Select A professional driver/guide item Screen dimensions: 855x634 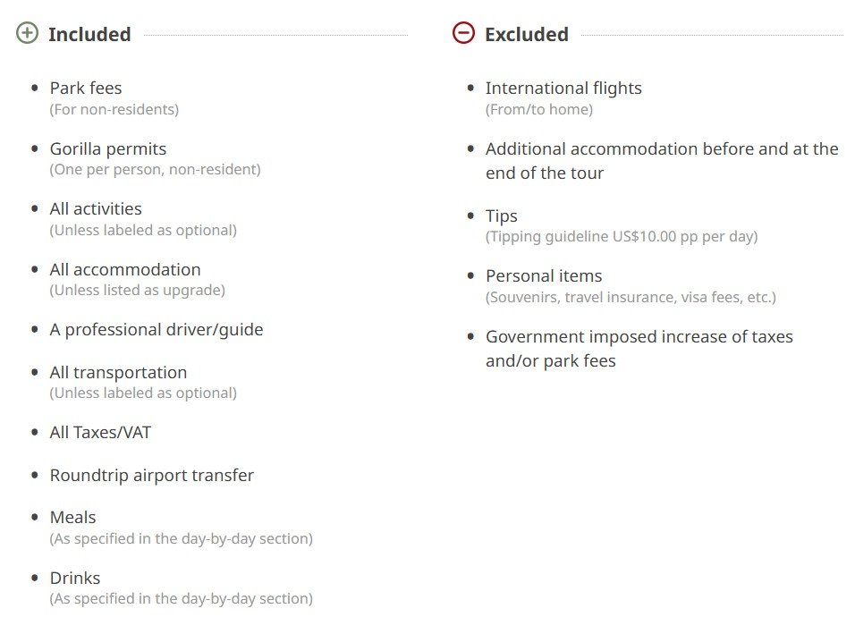157,330
